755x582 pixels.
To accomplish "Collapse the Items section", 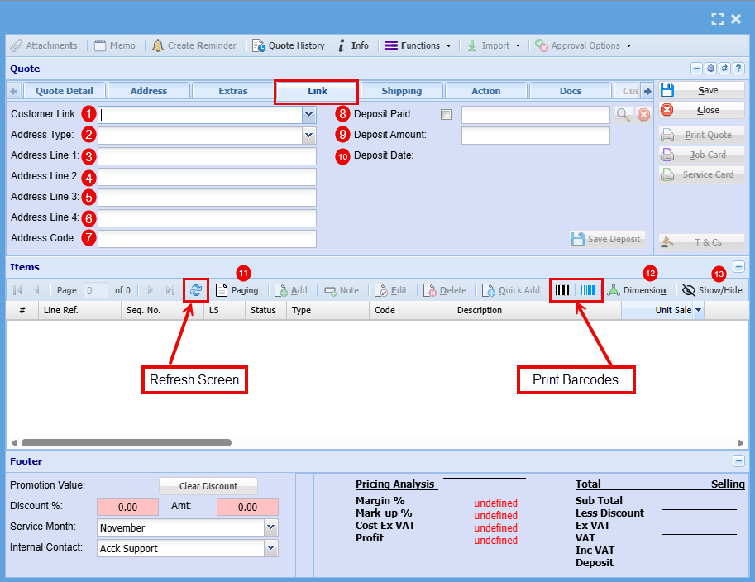I will (738, 267).
